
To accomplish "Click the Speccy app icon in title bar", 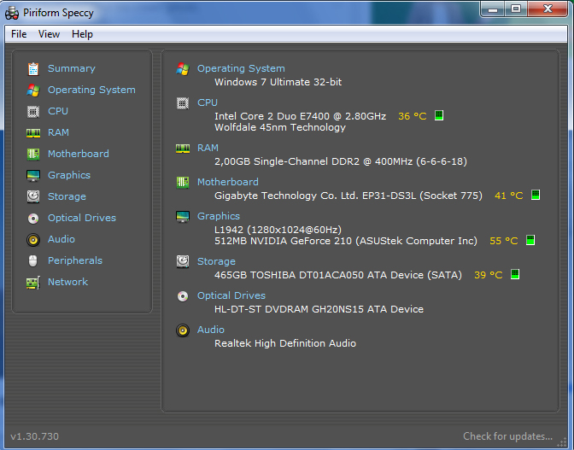I will [x=12, y=13].
